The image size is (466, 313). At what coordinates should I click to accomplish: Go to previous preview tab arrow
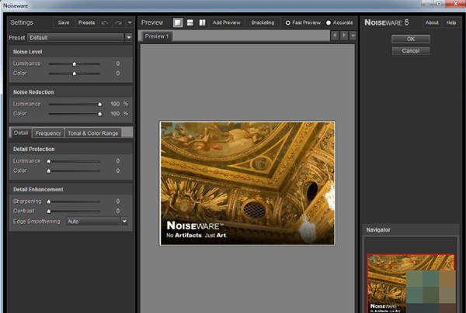pos(335,36)
